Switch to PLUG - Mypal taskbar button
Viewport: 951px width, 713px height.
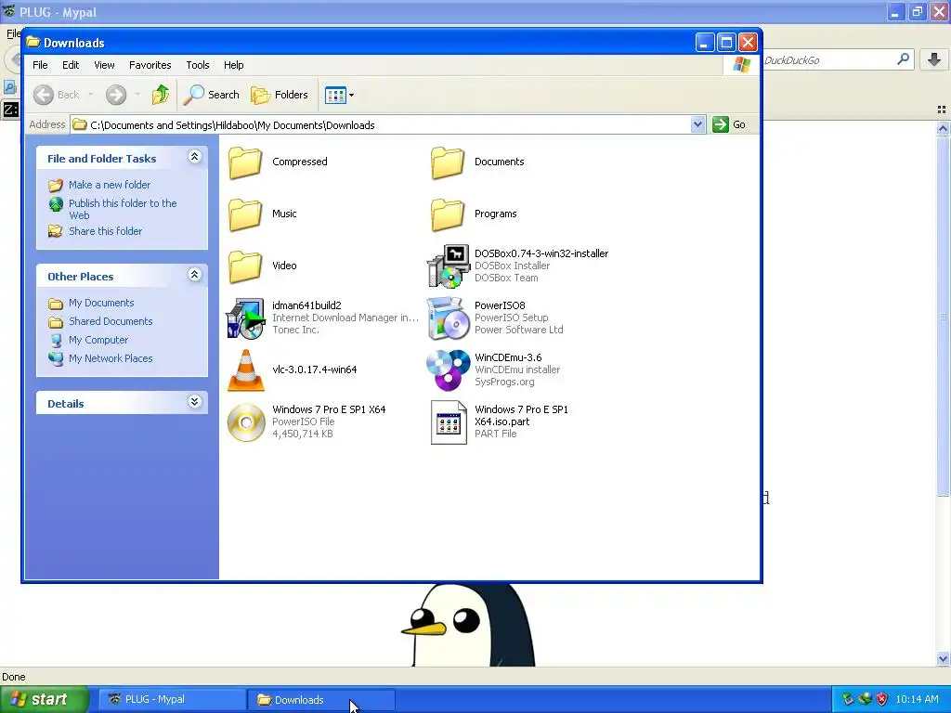click(172, 700)
